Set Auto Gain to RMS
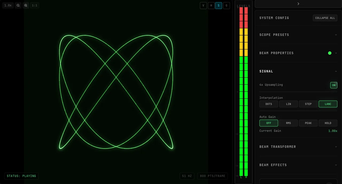This screenshot has width=342, height=184. (x=289, y=123)
